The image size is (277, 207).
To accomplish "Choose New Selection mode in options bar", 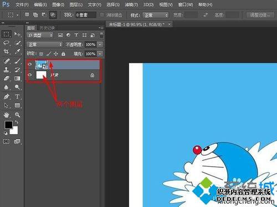I will 27,14.
